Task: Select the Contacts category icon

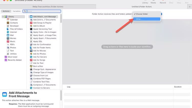Action: (x=8, y=23)
